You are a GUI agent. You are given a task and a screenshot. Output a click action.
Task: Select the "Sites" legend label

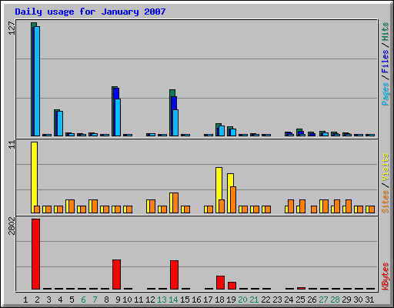(386, 202)
